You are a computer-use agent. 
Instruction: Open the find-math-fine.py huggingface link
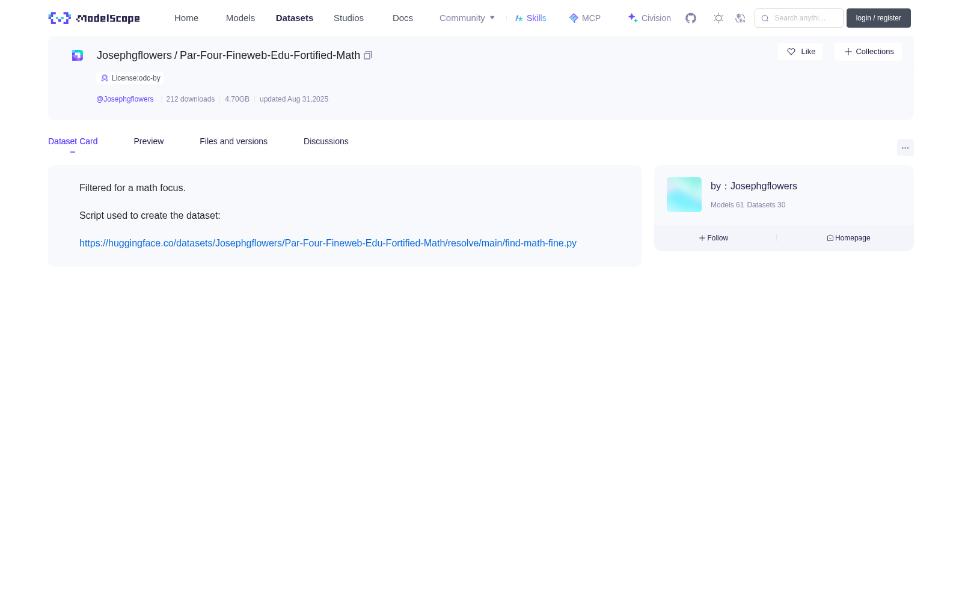(328, 243)
